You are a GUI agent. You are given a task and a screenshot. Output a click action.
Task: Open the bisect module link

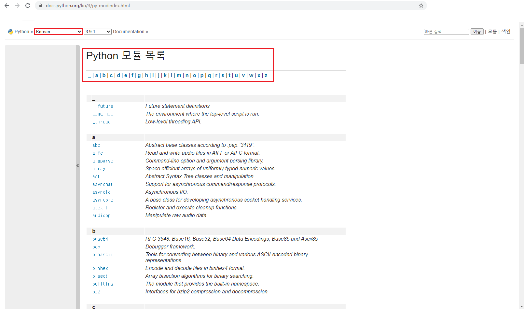click(100, 276)
